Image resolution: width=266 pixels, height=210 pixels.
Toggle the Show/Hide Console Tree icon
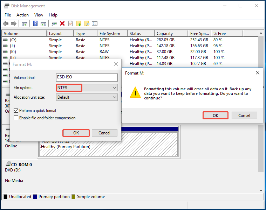point(25,24)
